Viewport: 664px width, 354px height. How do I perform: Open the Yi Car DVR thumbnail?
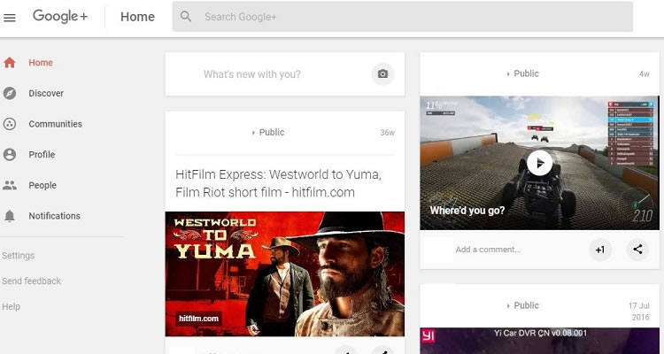pos(539,341)
